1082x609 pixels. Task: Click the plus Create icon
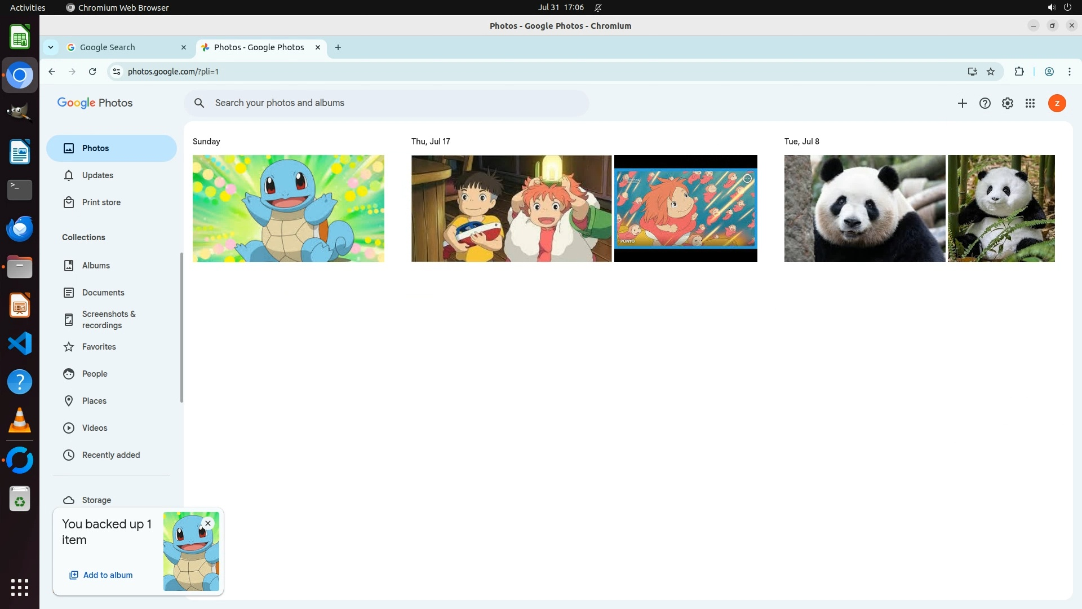click(962, 103)
